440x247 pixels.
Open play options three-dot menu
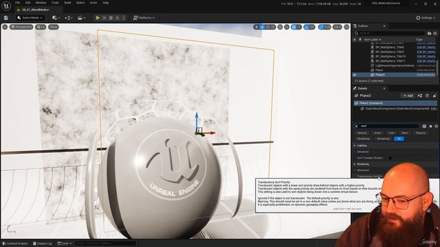[124, 18]
